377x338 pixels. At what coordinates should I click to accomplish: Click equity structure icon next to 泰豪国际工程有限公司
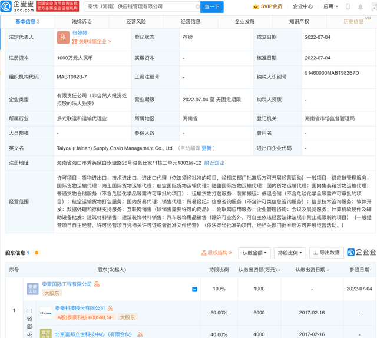97,284
